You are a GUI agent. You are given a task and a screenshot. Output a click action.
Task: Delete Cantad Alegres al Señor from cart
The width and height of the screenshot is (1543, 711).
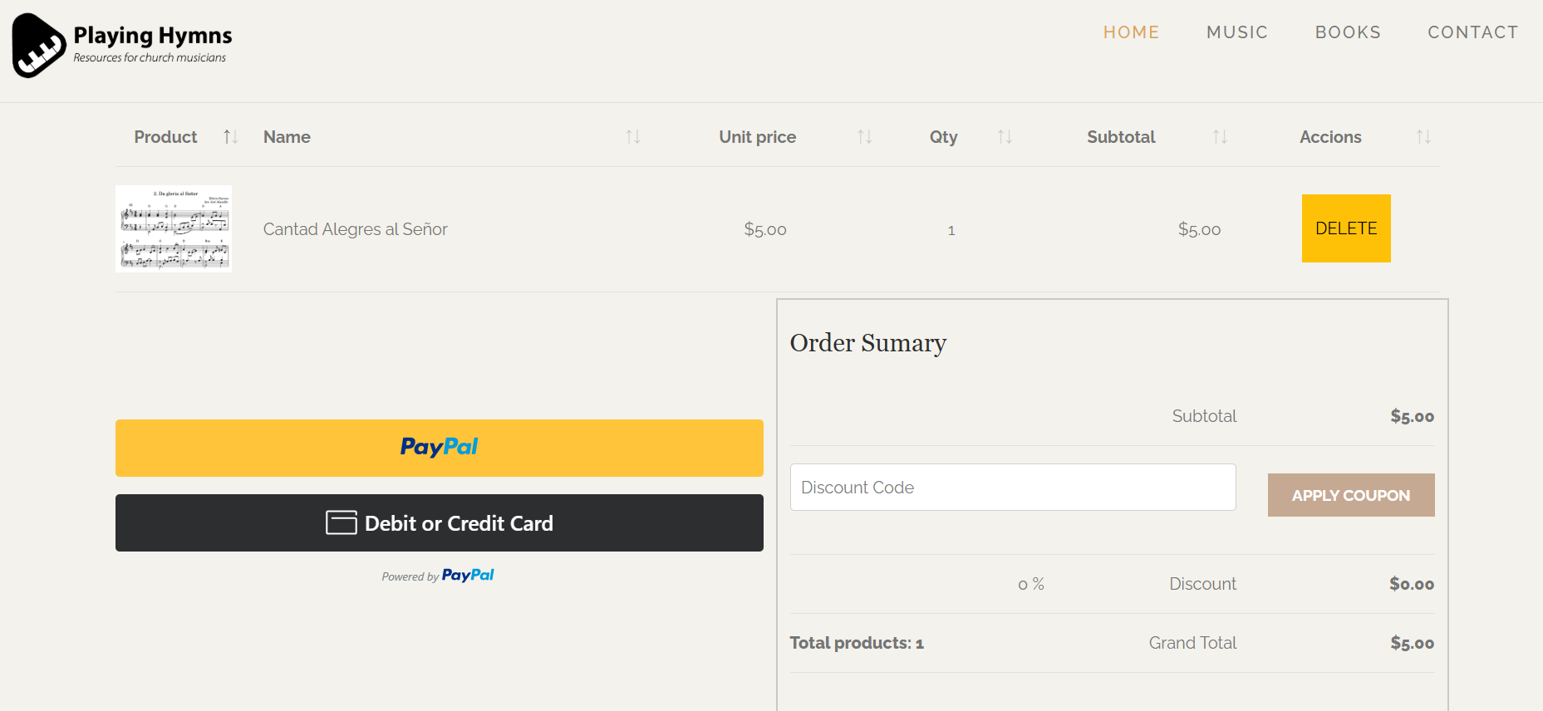(1346, 228)
